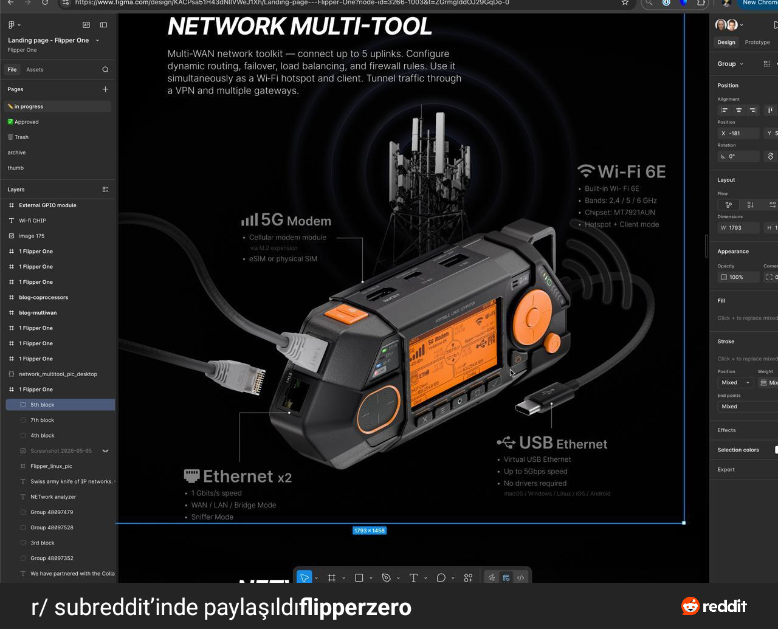Select the Rectangle shape tool
The height and width of the screenshot is (629, 778).
pyautogui.click(x=359, y=577)
